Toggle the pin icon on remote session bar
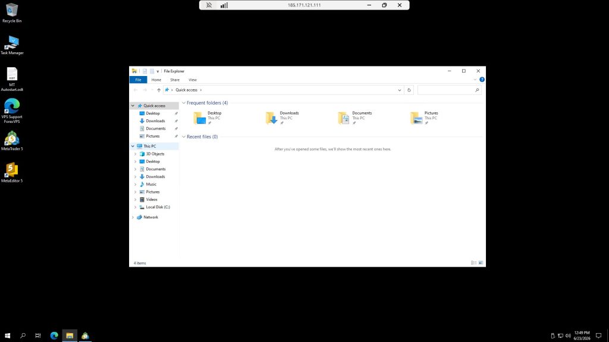 tap(209, 5)
